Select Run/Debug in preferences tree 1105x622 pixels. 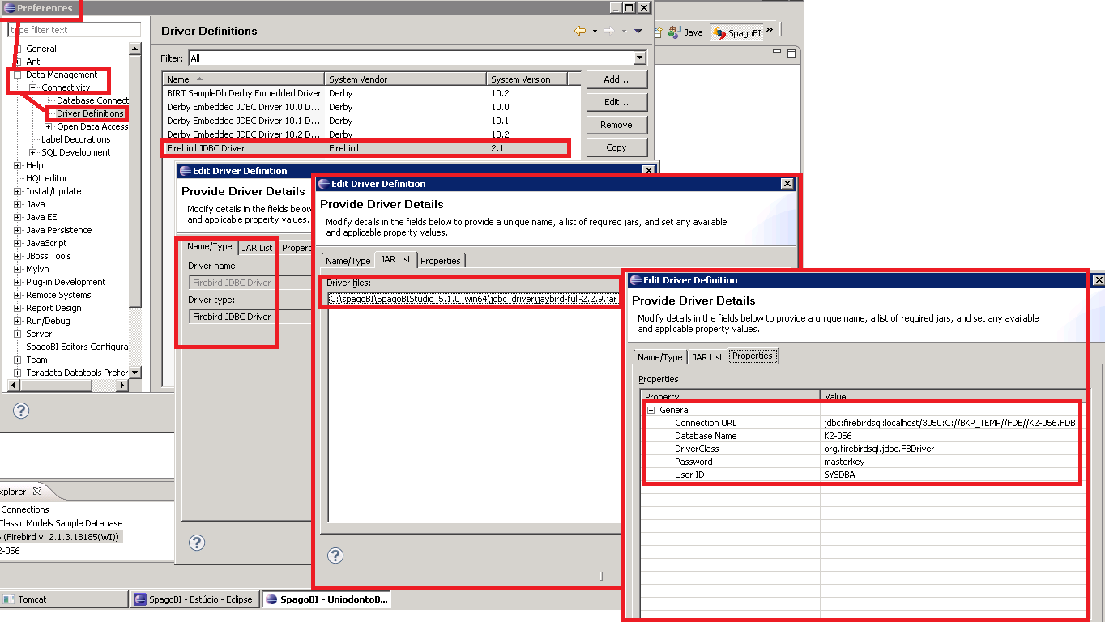coord(48,321)
